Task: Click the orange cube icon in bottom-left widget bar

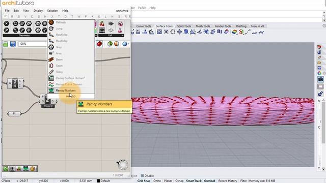Action: 33,169
